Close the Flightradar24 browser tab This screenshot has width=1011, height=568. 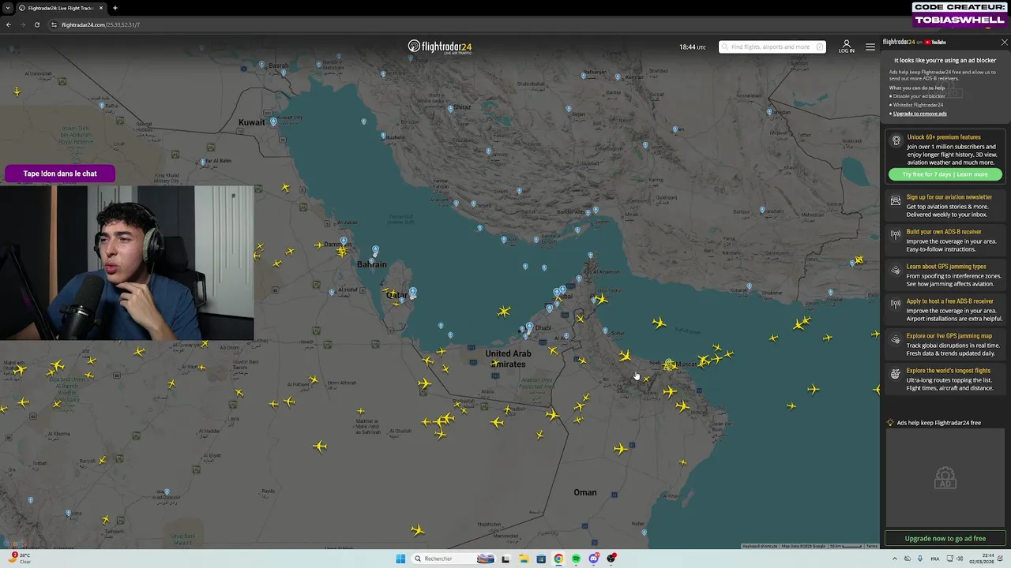[101, 8]
